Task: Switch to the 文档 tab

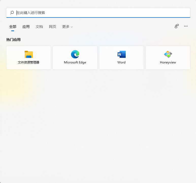Action: tap(39, 27)
